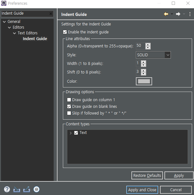
Task: Select the Text content type row label
Action: coord(83,133)
